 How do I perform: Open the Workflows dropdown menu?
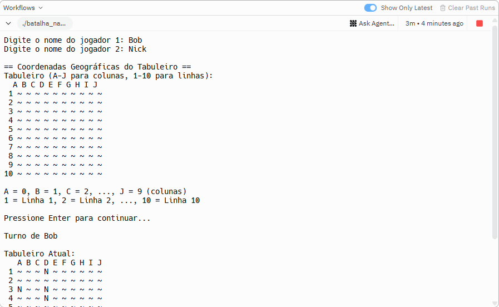tap(23, 8)
